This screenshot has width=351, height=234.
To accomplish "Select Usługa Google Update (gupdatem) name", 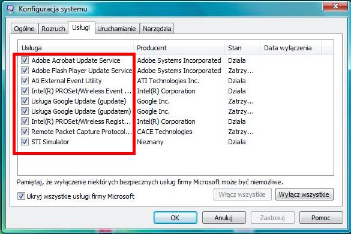I will point(81,111).
